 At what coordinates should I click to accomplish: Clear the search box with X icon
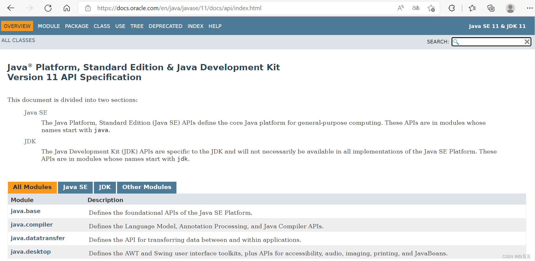tap(527, 42)
